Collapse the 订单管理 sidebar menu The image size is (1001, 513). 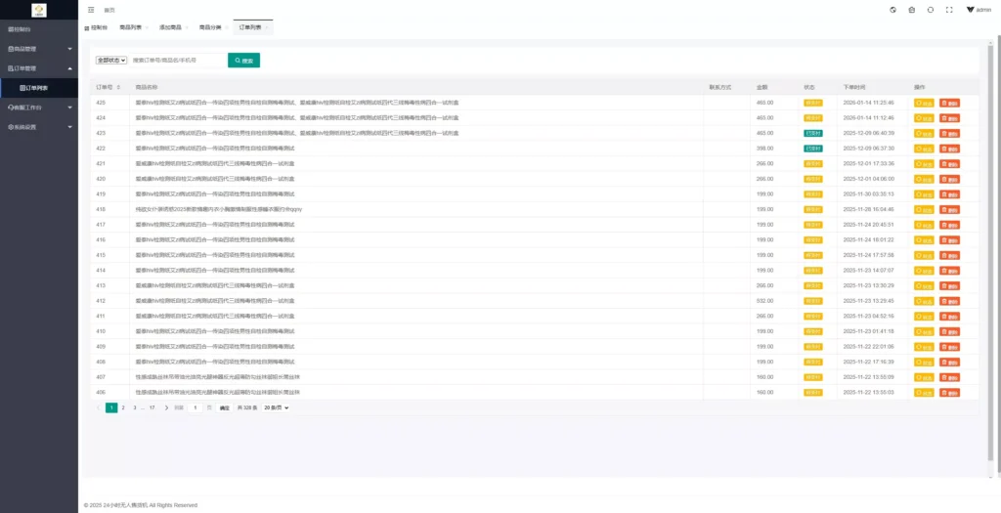pyautogui.click(x=39, y=68)
